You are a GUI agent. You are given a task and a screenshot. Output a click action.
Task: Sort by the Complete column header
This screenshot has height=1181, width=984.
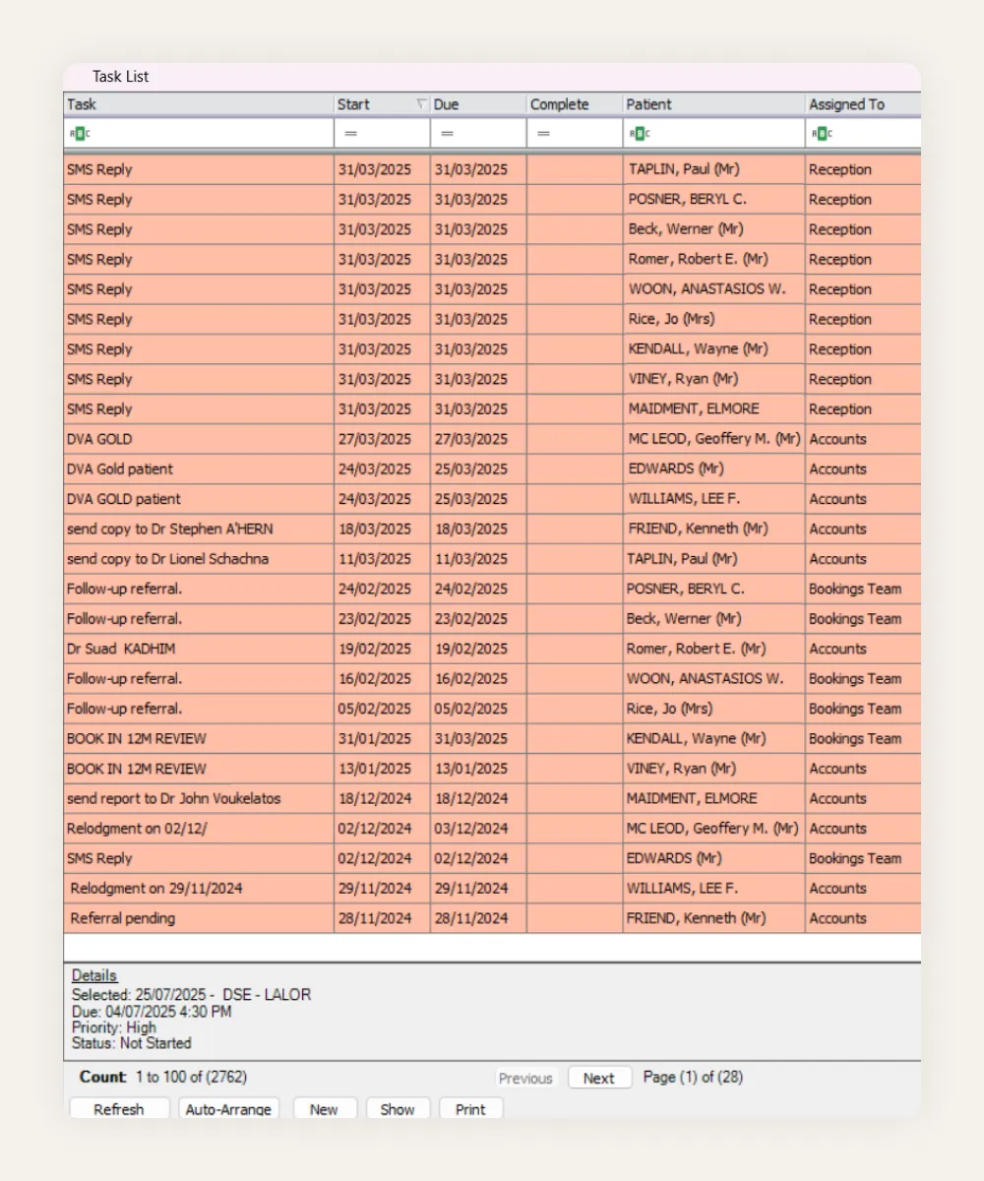click(575, 104)
